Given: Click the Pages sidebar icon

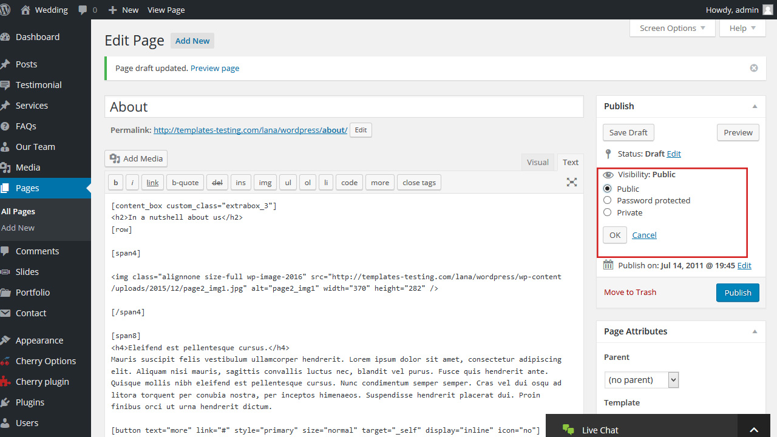Looking at the screenshot, I should (x=5, y=188).
